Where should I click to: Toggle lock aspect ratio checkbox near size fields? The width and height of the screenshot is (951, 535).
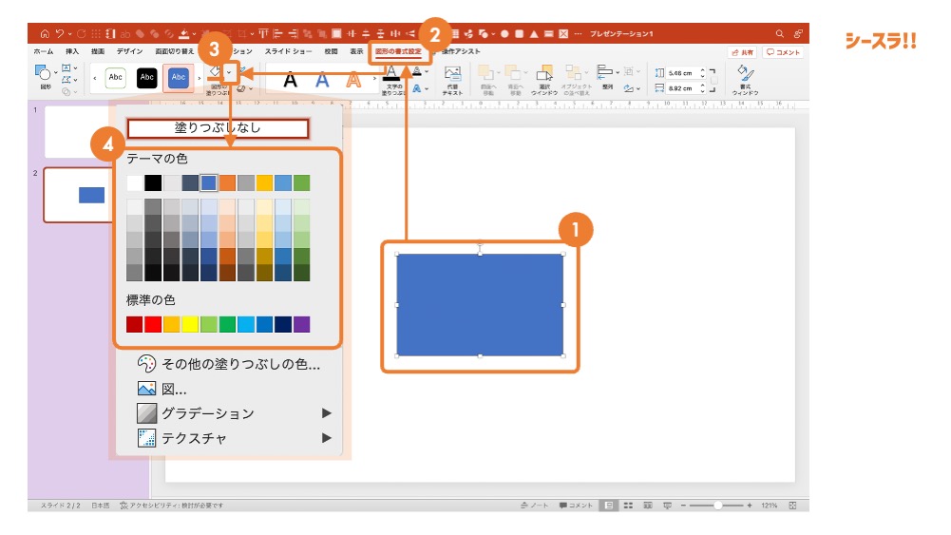713,80
